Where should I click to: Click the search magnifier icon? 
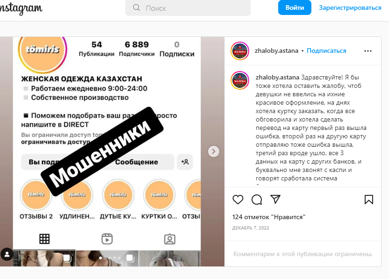click(137, 7)
